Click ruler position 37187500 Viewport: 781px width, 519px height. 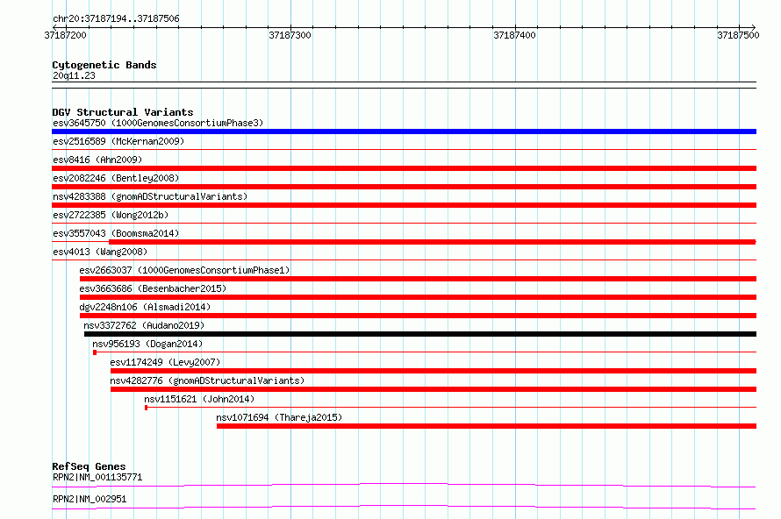(738, 35)
